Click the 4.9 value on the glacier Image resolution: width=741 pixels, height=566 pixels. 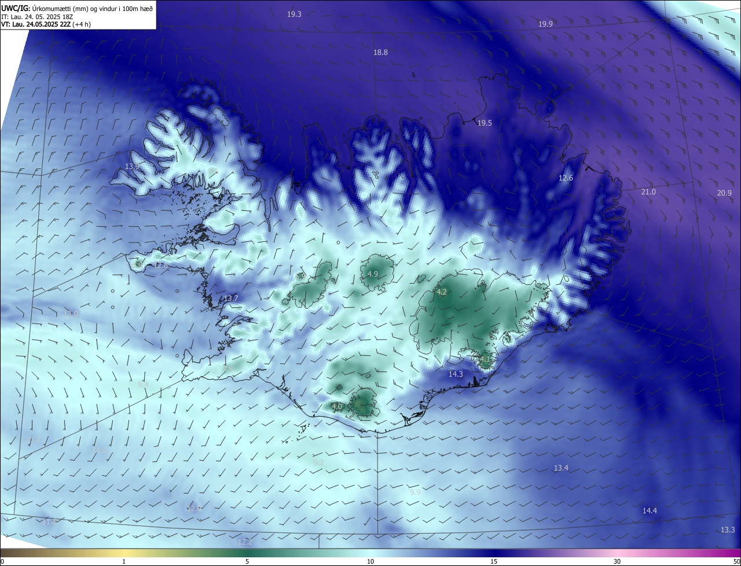click(373, 274)
